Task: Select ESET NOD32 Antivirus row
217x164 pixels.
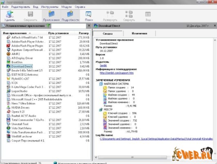Action: coord(48,74)
